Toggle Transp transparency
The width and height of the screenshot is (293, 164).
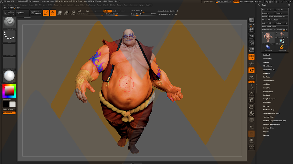point(251,127)
